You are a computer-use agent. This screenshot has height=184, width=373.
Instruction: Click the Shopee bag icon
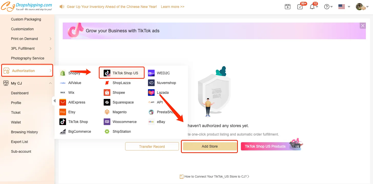[x=107, y=93]
